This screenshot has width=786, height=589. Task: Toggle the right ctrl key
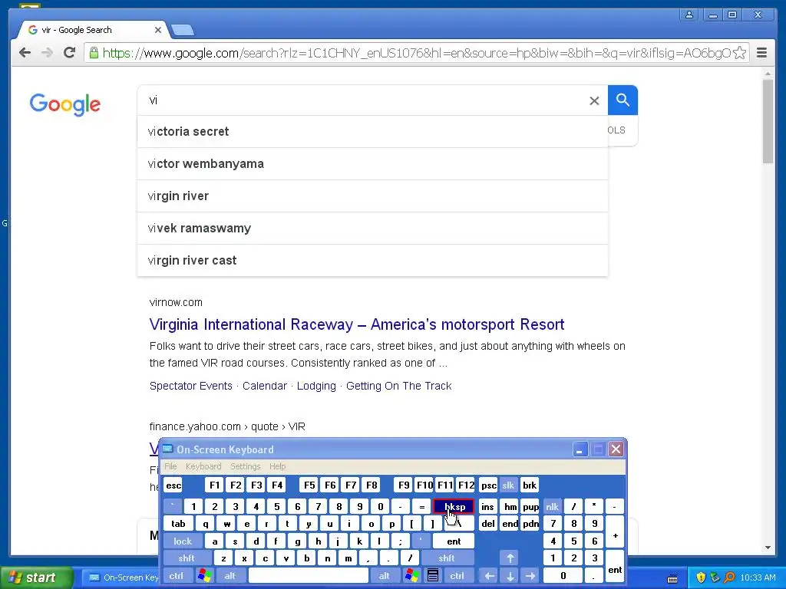pos(457,575)
